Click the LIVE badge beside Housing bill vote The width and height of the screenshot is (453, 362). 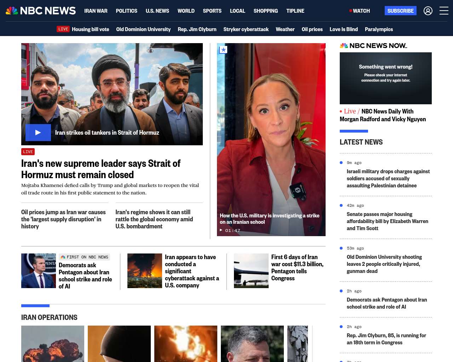(x=63, y=29)
